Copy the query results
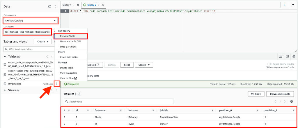Image resolution: width=298 pixels, height=128 pixels. pos(256,94)
